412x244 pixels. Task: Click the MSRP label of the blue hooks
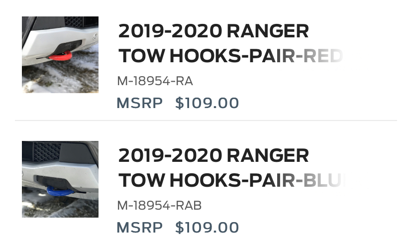tap(139, 228)
